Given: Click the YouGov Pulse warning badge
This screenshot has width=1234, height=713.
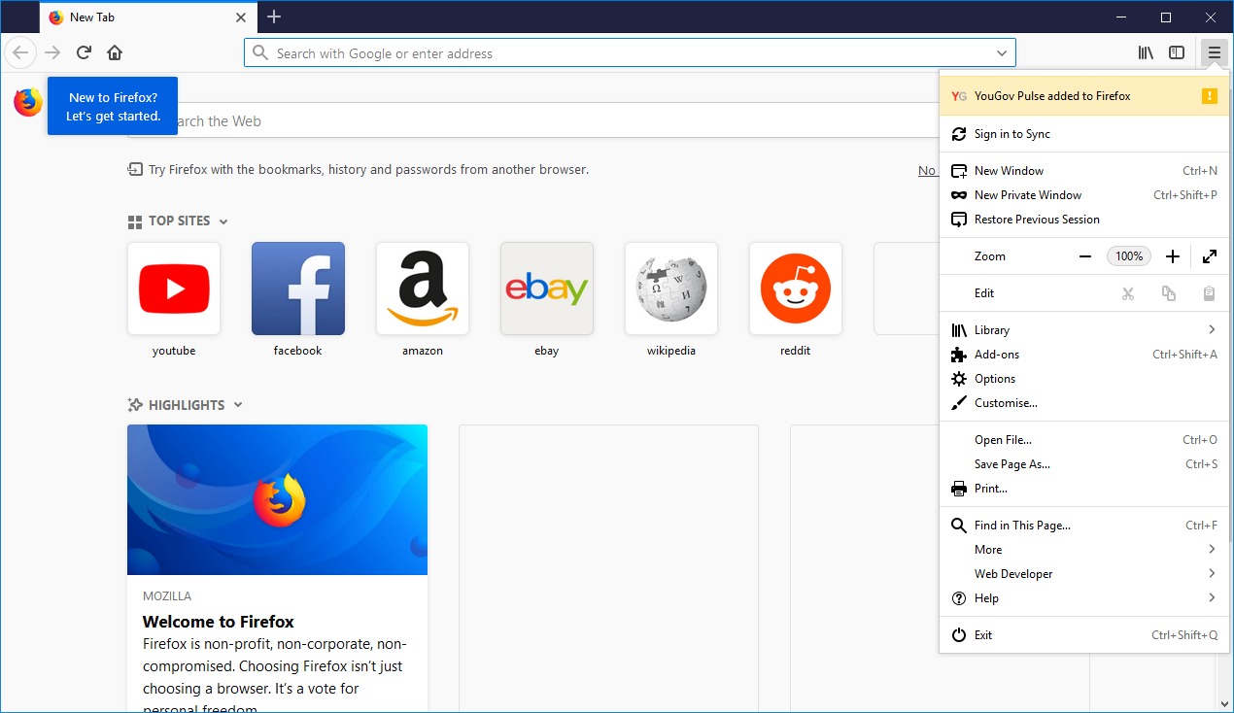Looking at the screenshot, I should click(1210, 96).
